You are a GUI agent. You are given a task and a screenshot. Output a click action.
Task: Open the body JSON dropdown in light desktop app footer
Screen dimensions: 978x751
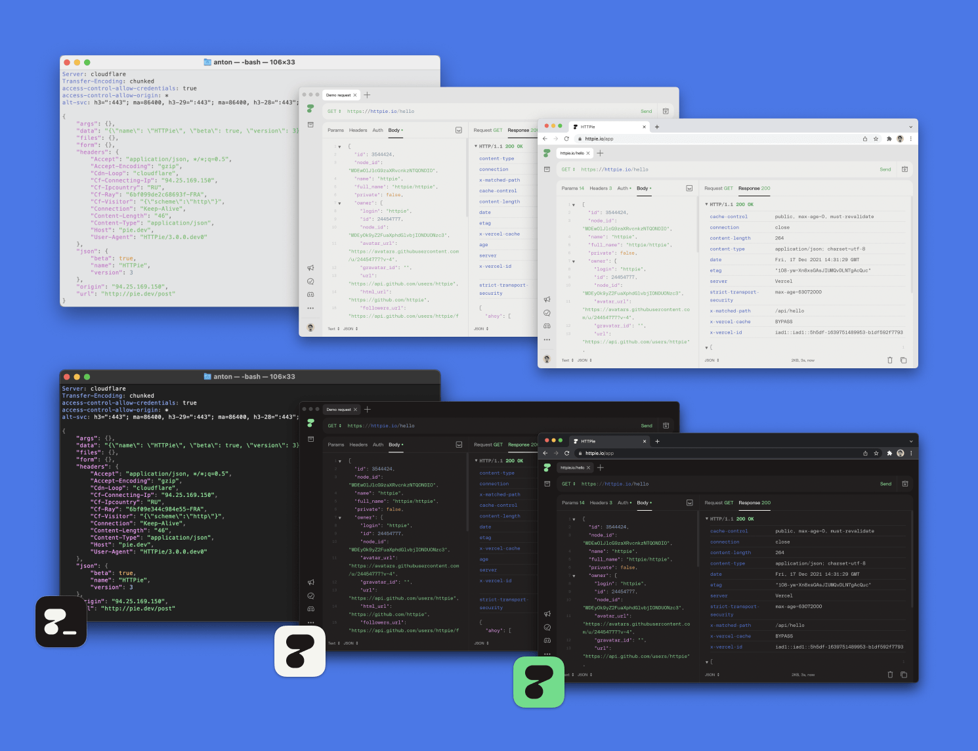(x=351, y=328)
